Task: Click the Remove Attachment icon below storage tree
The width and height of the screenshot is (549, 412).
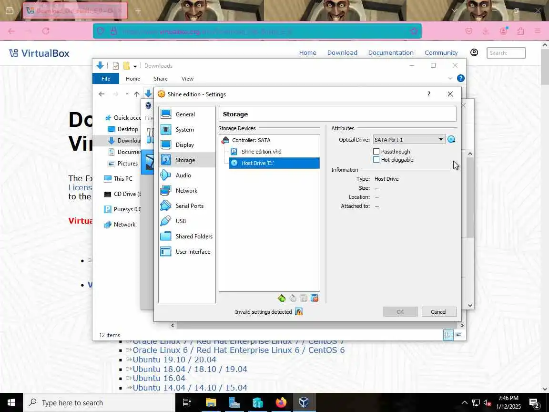Action: click(315, 298)
